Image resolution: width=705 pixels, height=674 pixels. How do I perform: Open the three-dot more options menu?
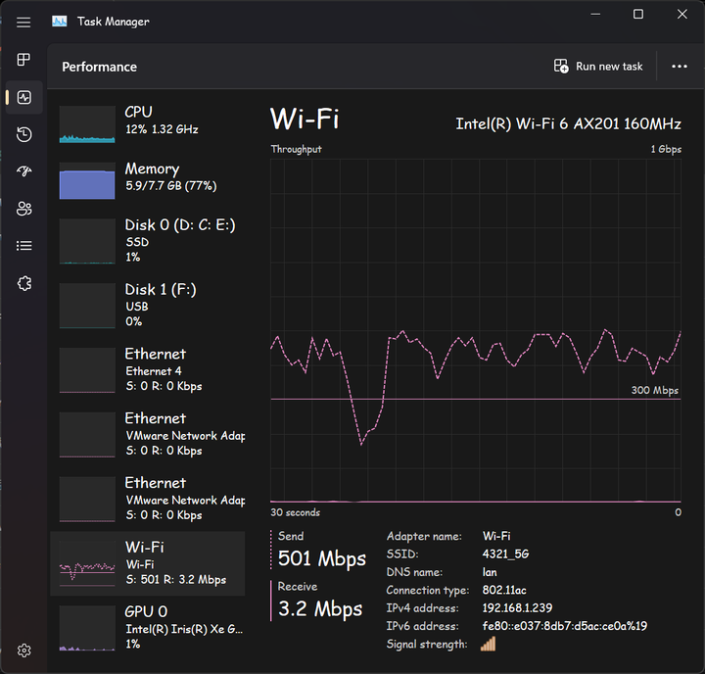tap(679, 67)
